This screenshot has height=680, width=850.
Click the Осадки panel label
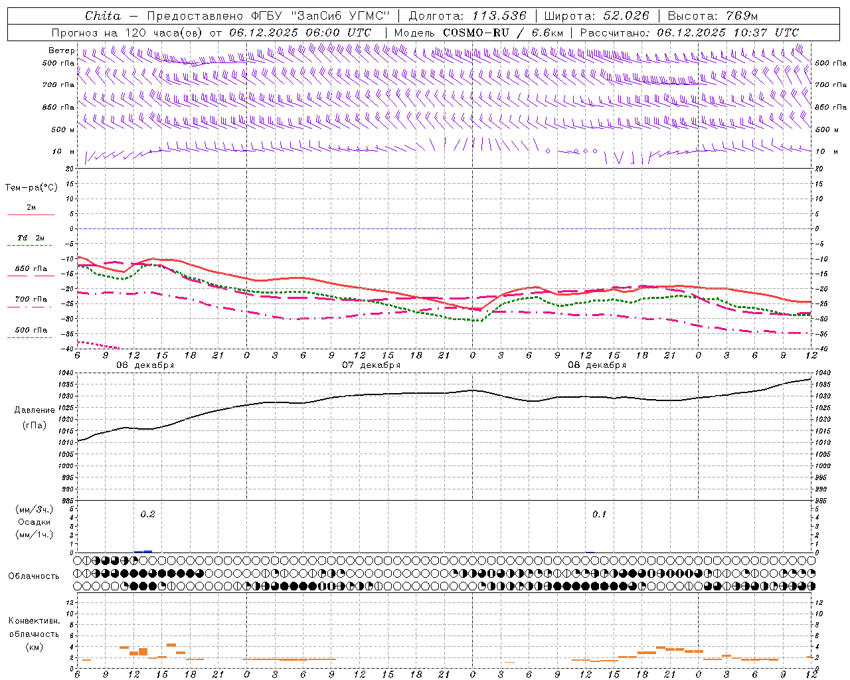coord(35,522)
